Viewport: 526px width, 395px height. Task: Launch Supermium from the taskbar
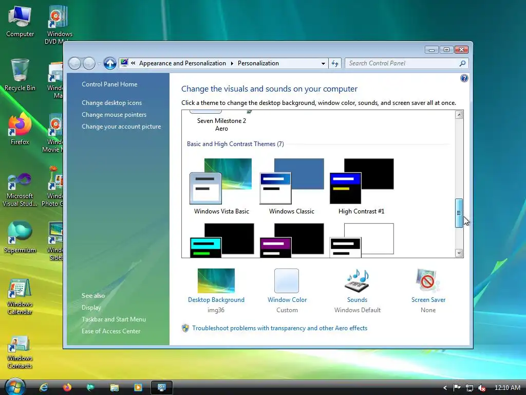pos(90,387)
